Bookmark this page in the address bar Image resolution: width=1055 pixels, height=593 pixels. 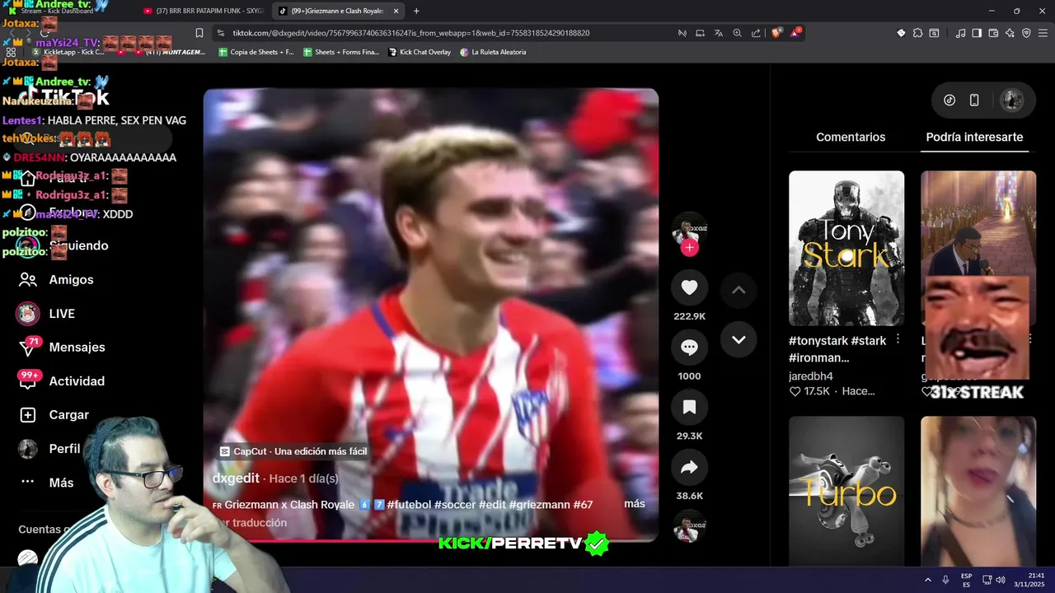(199, 33)
